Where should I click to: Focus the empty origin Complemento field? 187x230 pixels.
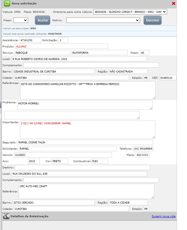pyautogui.click(x=91, y=65)
